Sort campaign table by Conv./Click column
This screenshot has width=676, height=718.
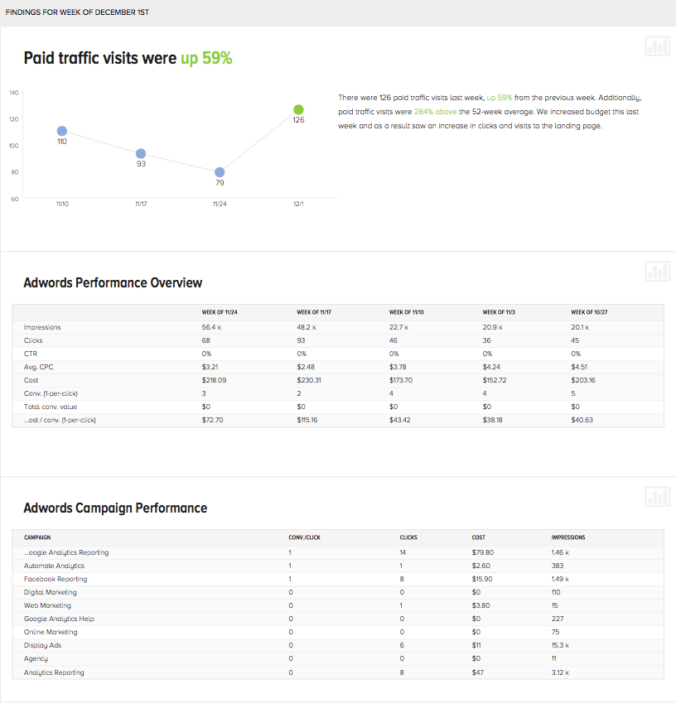click(x=305, y=537)
